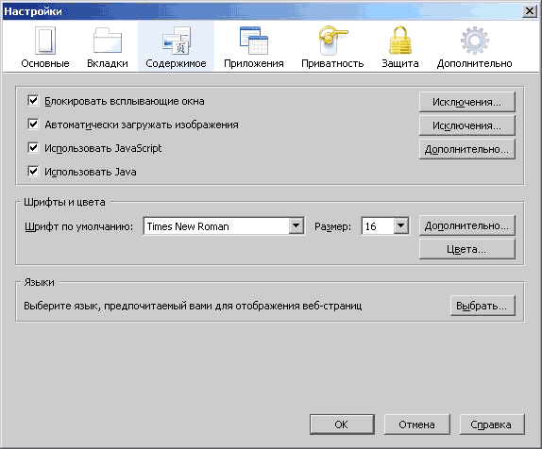Click Выбрать to choose languages
This screenshot has height=449, width=542.
(483, 306)
